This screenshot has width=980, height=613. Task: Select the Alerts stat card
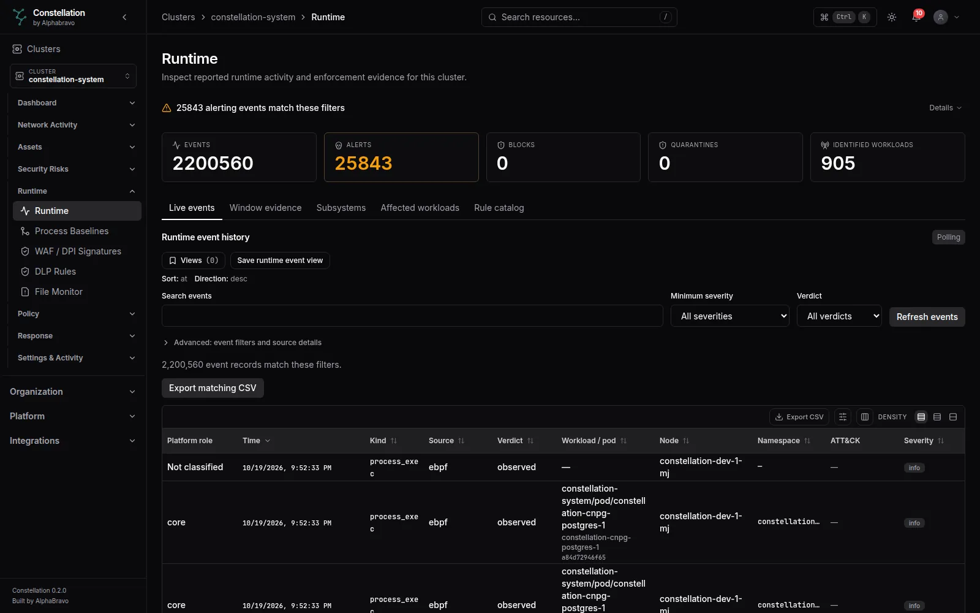click(x=401, y=157)
